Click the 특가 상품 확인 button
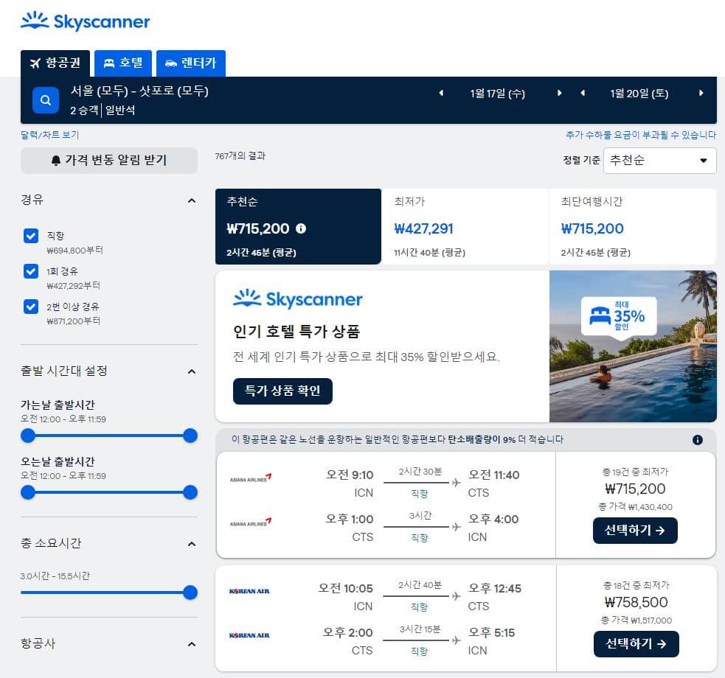The height and width of the screenshot is (678, 725). [284, 391]
